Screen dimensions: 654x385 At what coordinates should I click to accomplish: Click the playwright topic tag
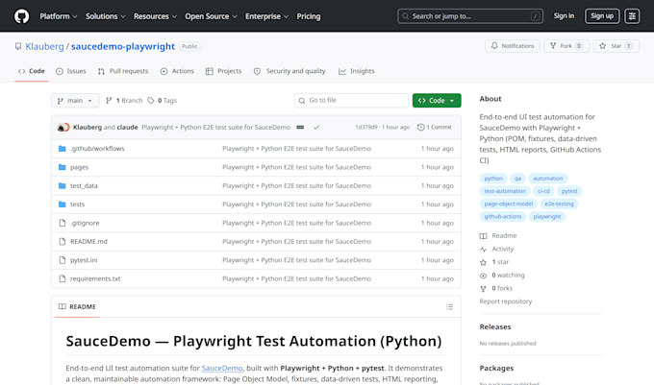click(547, 216)
